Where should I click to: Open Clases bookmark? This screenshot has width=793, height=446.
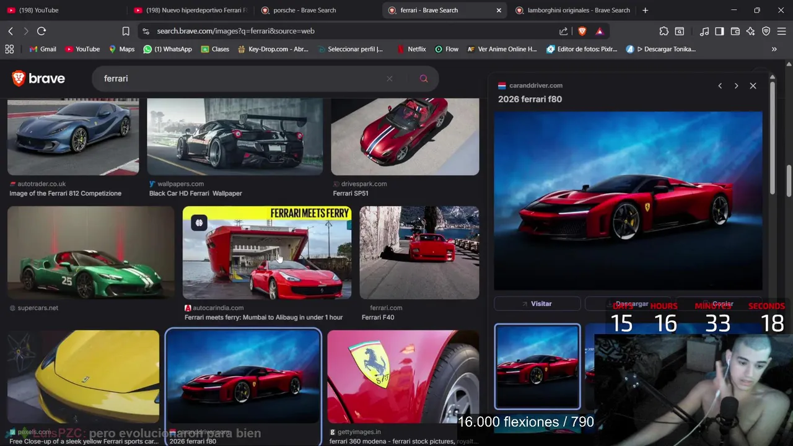215,49
